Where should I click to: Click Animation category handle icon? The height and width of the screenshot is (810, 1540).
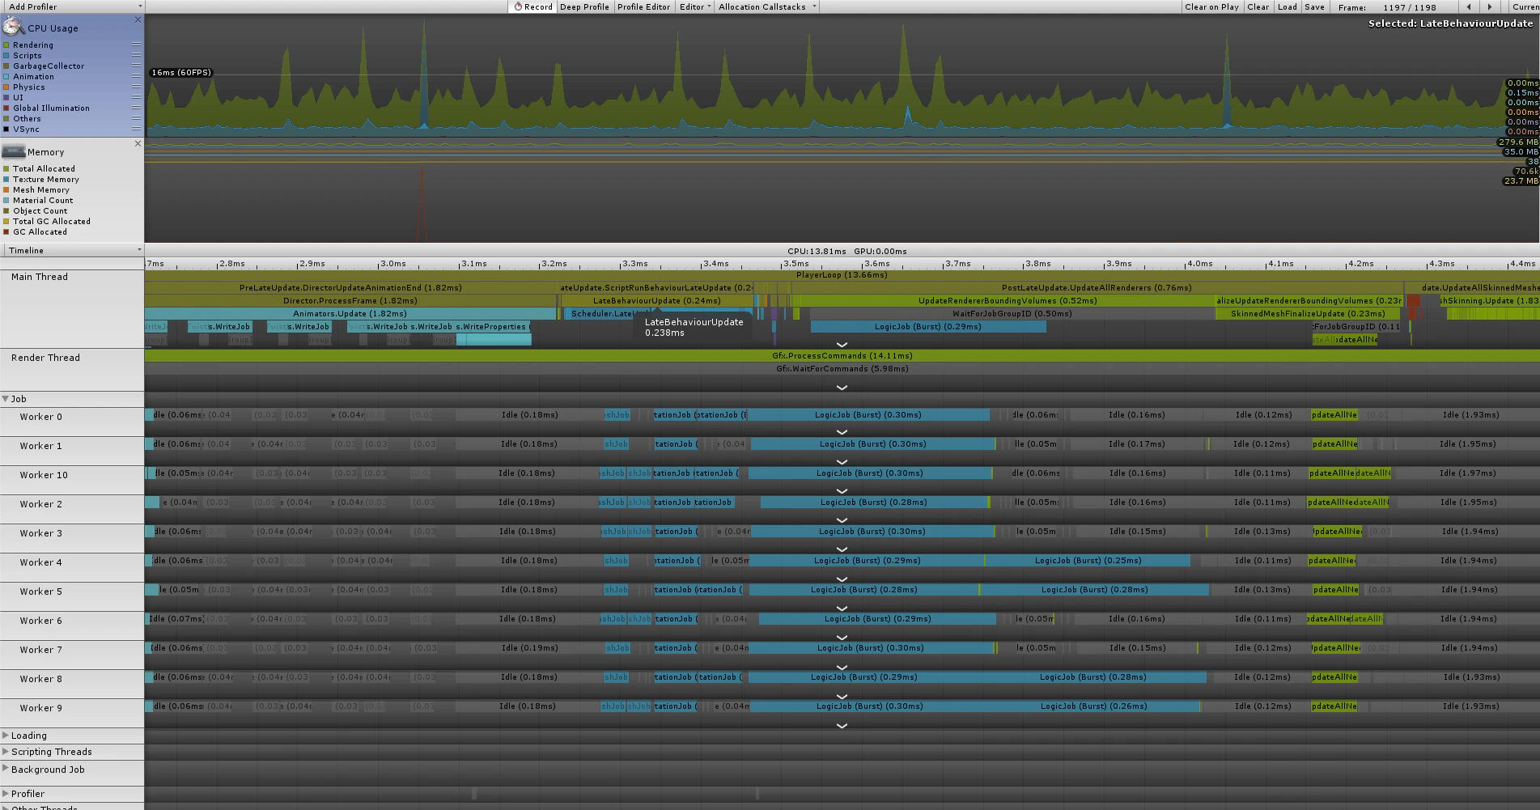136,77
